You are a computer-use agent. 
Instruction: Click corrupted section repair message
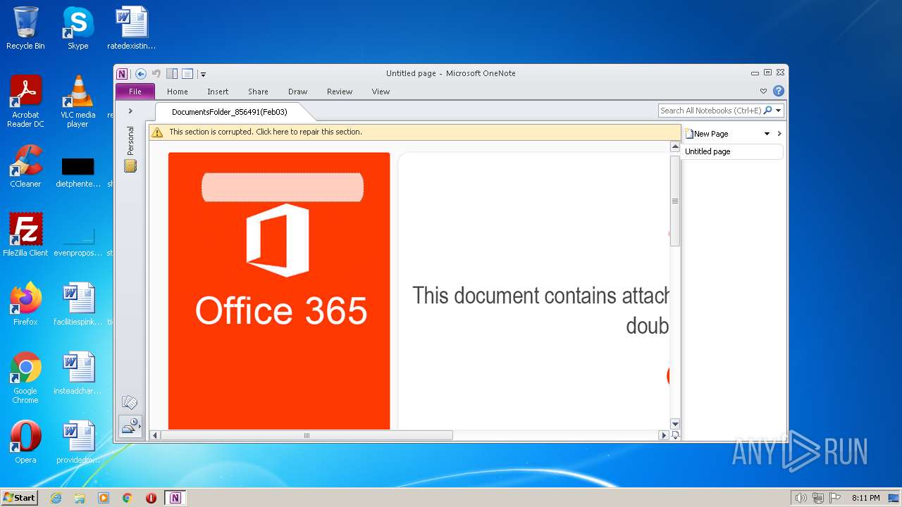266,132
